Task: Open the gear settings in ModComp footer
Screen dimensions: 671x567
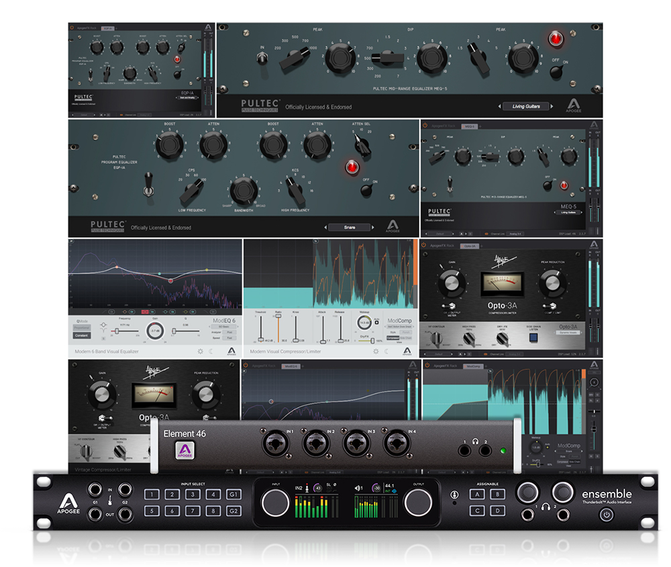Action: 375,351
